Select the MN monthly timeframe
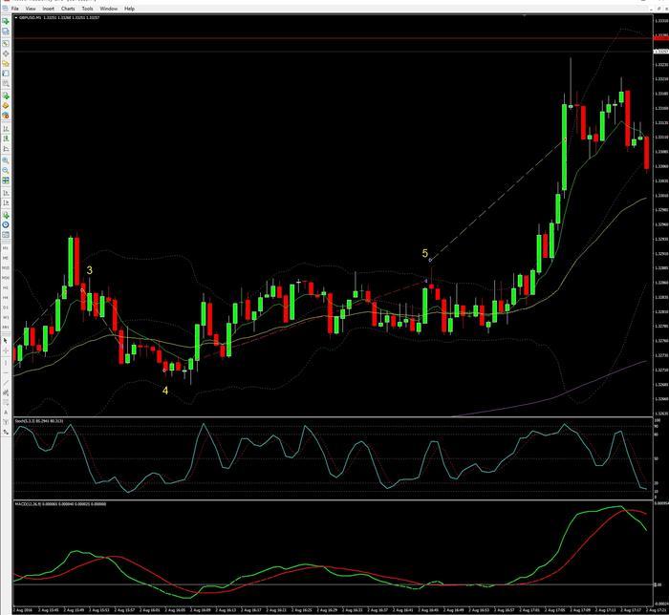The height and width of the screenshot is (615, 669). tap(6, 327)
